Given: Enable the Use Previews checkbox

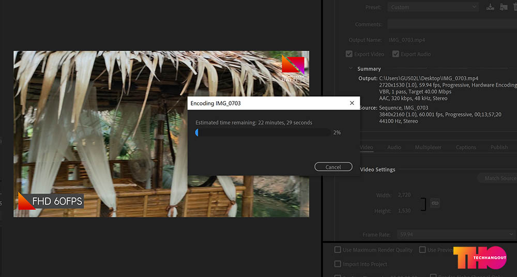Looking at the screenshot, I should tap(422, 250).
